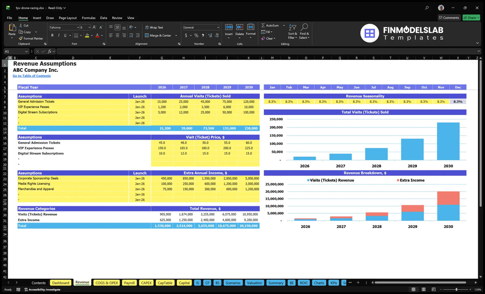Toggle top vertical alignment
The image size is (485, 294).
click(111, 27)
